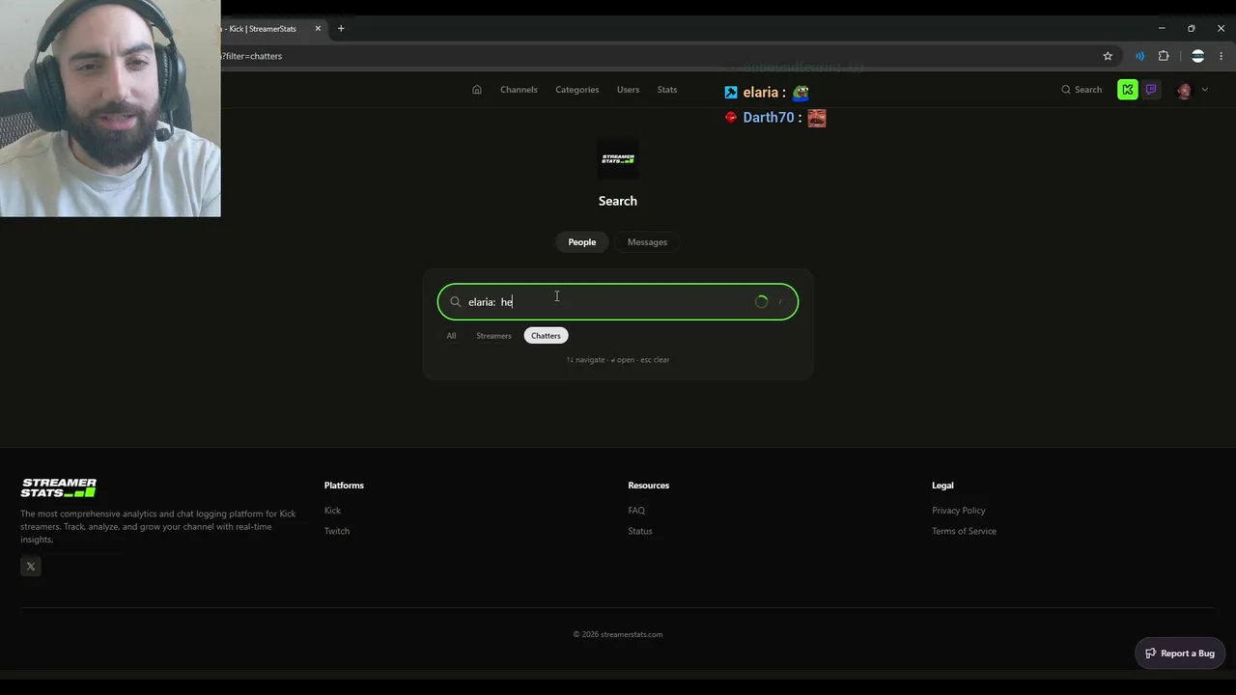Open the Terms of Service link
The image size is (1236, 695).
tap(964, 531)
